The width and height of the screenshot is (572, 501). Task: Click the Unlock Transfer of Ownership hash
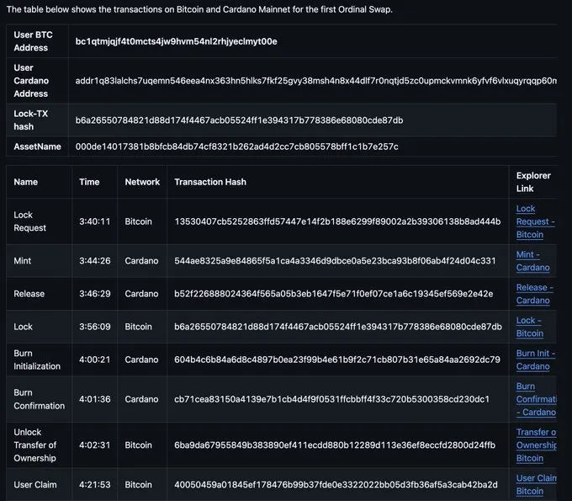[335, 445]
